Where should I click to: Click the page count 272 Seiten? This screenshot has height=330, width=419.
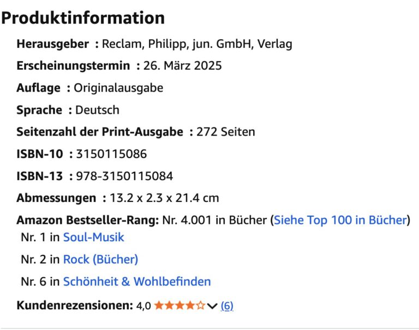pos(226,132)
